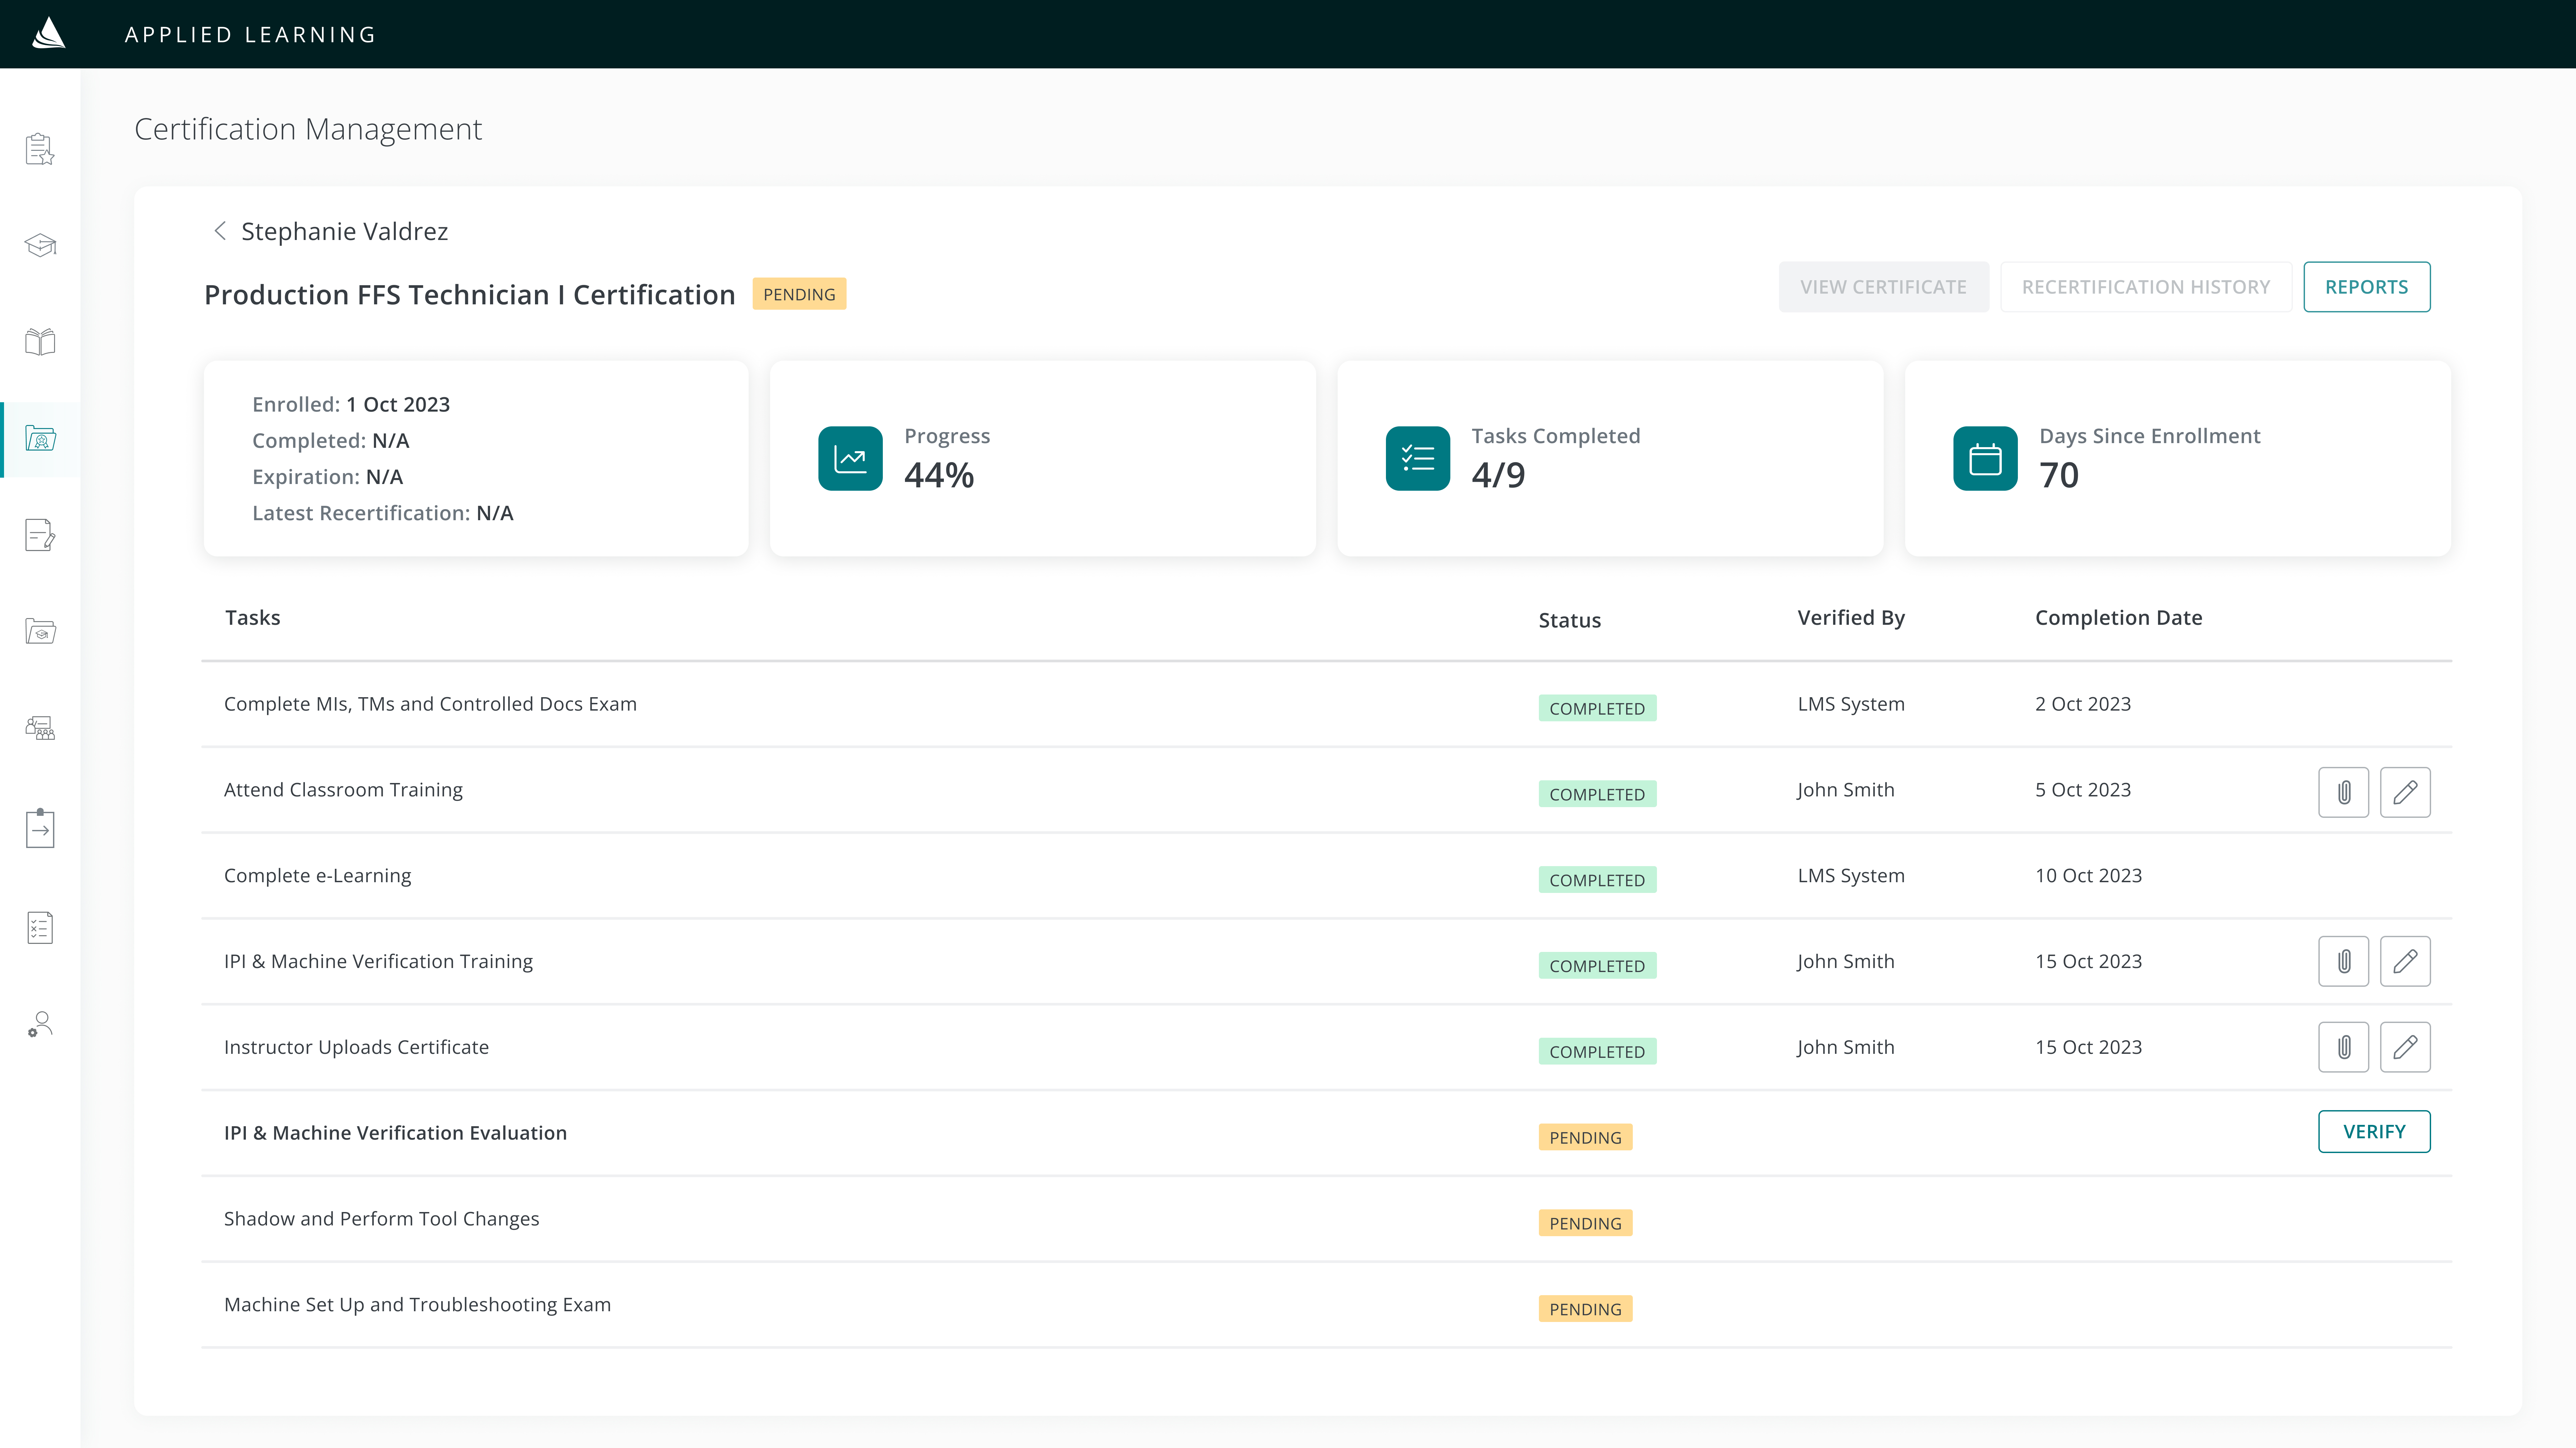Open the user settings sidebar icon
Image resolution: width=2576 pixels, height=1448 pixels.
point(40,1024)
